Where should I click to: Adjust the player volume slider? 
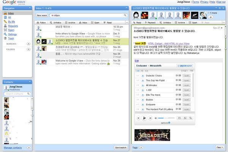[x=166, y=118]
